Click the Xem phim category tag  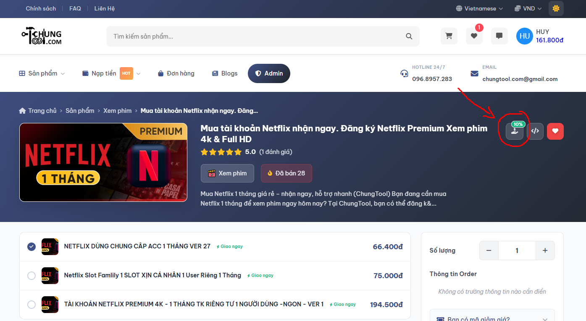coord(227,173)
